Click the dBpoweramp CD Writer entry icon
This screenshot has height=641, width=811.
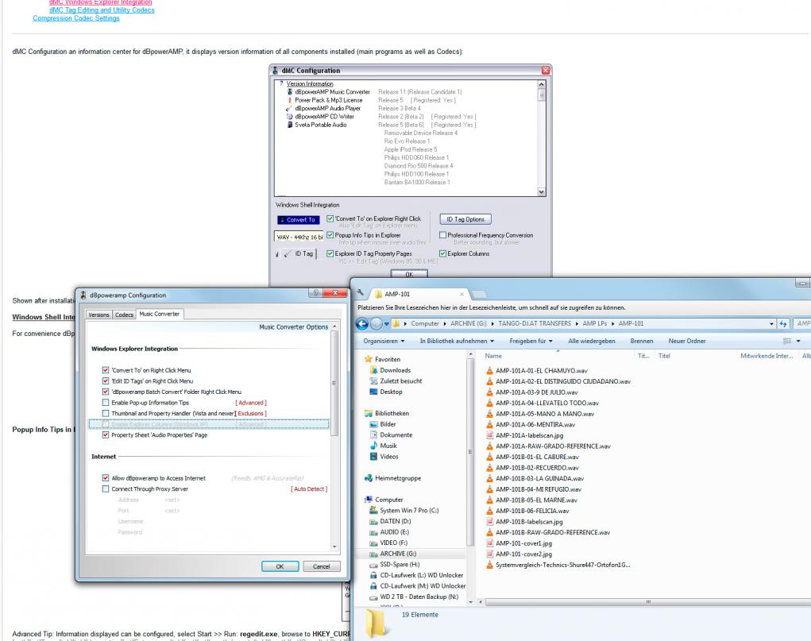pyautogui.click(x=290, y=116)
